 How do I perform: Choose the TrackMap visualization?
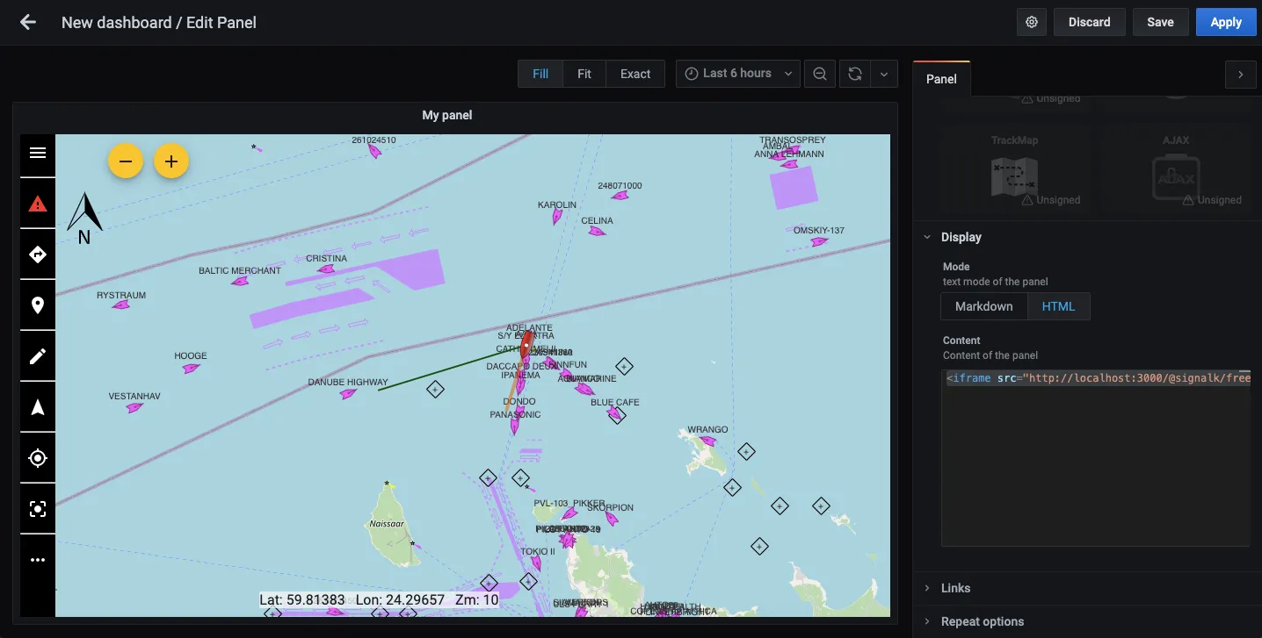[1014, 171]
